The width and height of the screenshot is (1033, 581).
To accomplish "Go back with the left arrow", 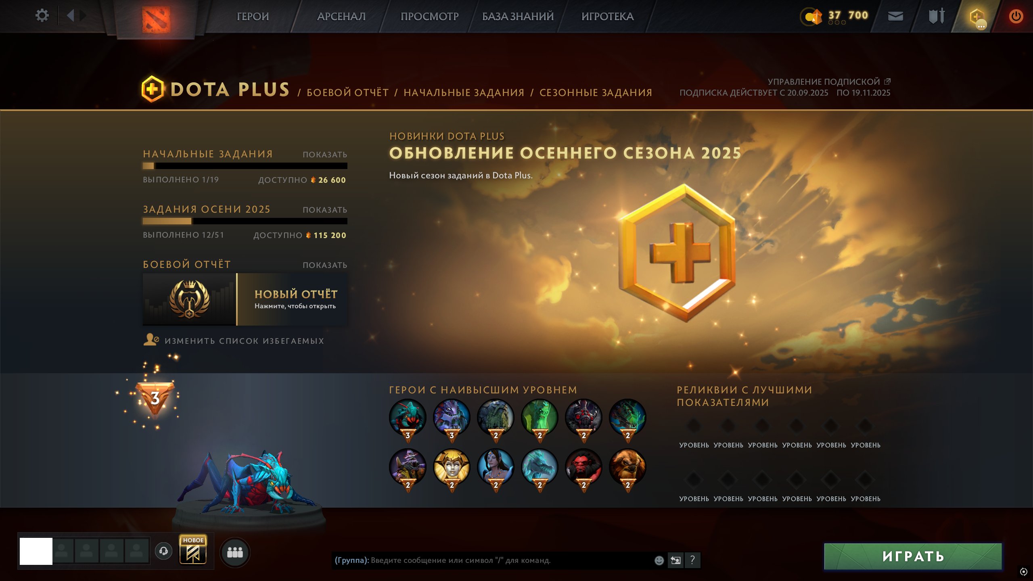I will tap(71, 16).
